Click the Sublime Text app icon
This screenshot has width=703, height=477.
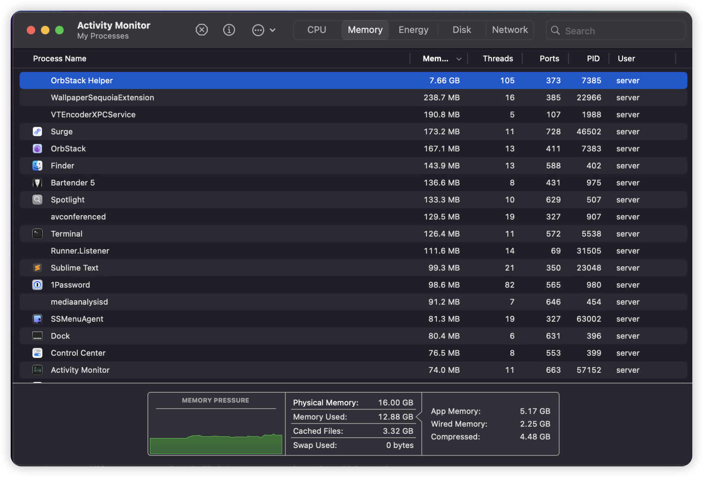click(x=37, y=268)
